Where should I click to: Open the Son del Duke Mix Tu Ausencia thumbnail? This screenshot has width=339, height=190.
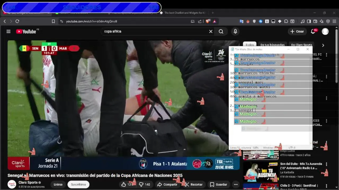pos(261,172)
